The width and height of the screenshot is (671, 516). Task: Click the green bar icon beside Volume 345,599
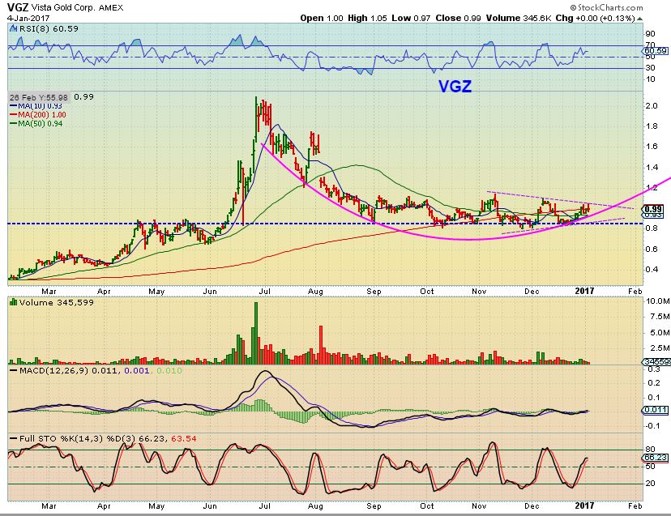(13, 302)
